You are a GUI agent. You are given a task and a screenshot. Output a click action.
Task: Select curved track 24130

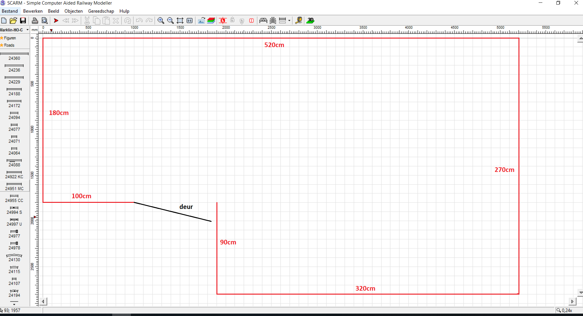(x=14, y=258)
